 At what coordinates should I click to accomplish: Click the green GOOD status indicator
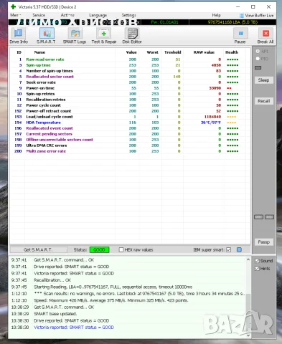click(99, 250)
